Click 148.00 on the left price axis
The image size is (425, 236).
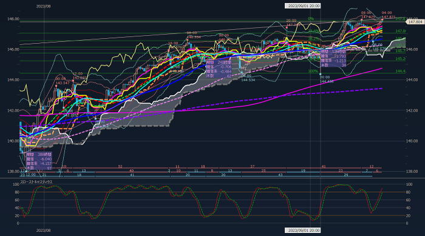click(x=13, y=19)
